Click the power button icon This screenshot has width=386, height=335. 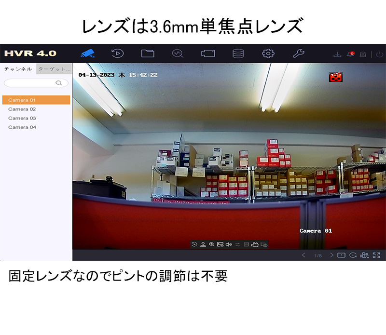click(x=379, y=54)
